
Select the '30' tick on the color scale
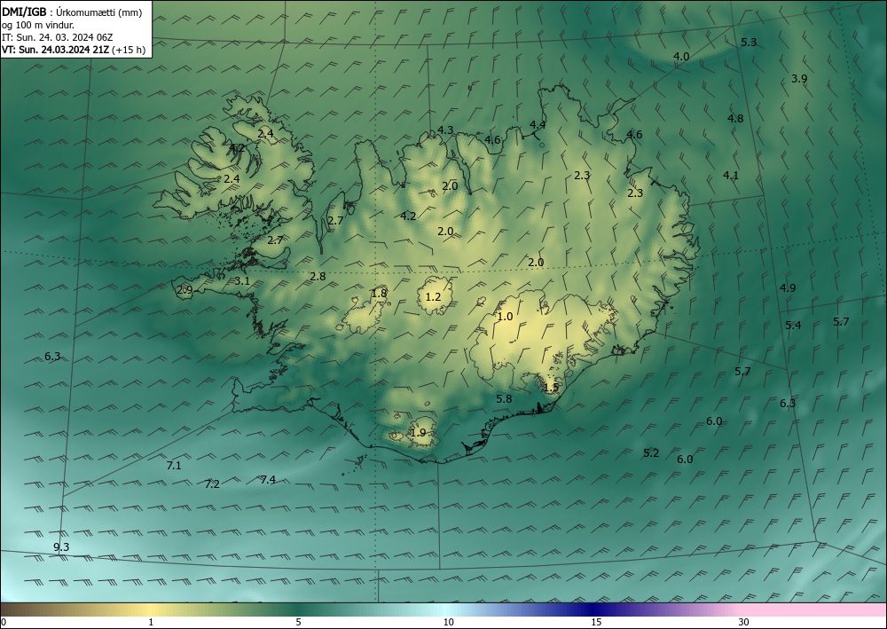click(x=744, y=623)
